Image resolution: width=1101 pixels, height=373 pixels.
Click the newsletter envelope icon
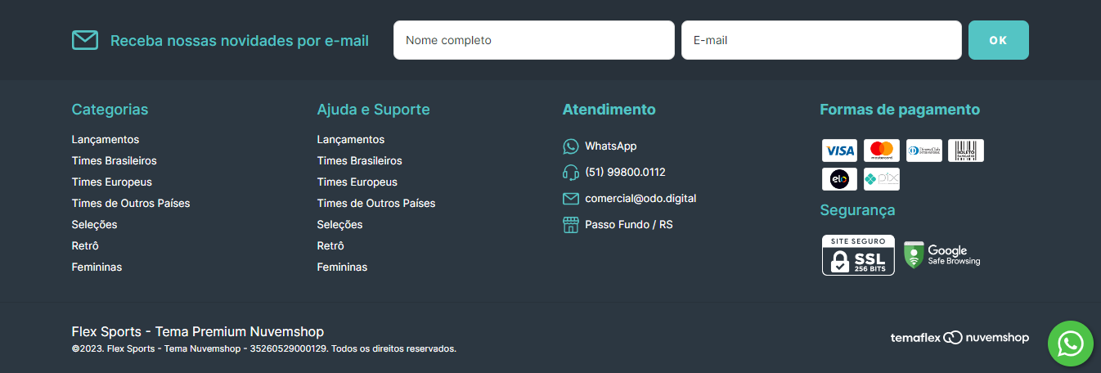(85, 40)
